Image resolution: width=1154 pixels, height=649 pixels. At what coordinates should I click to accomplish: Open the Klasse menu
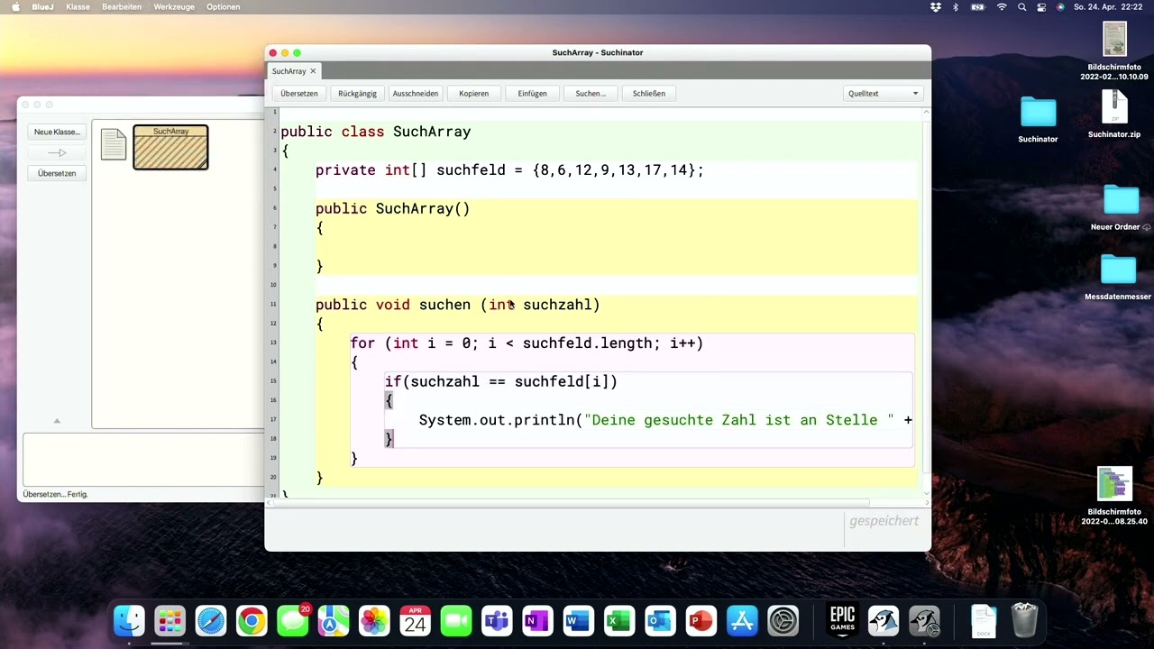tap(78, 6)
